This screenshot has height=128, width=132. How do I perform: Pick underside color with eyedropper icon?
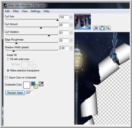click(x=41, y=84)
